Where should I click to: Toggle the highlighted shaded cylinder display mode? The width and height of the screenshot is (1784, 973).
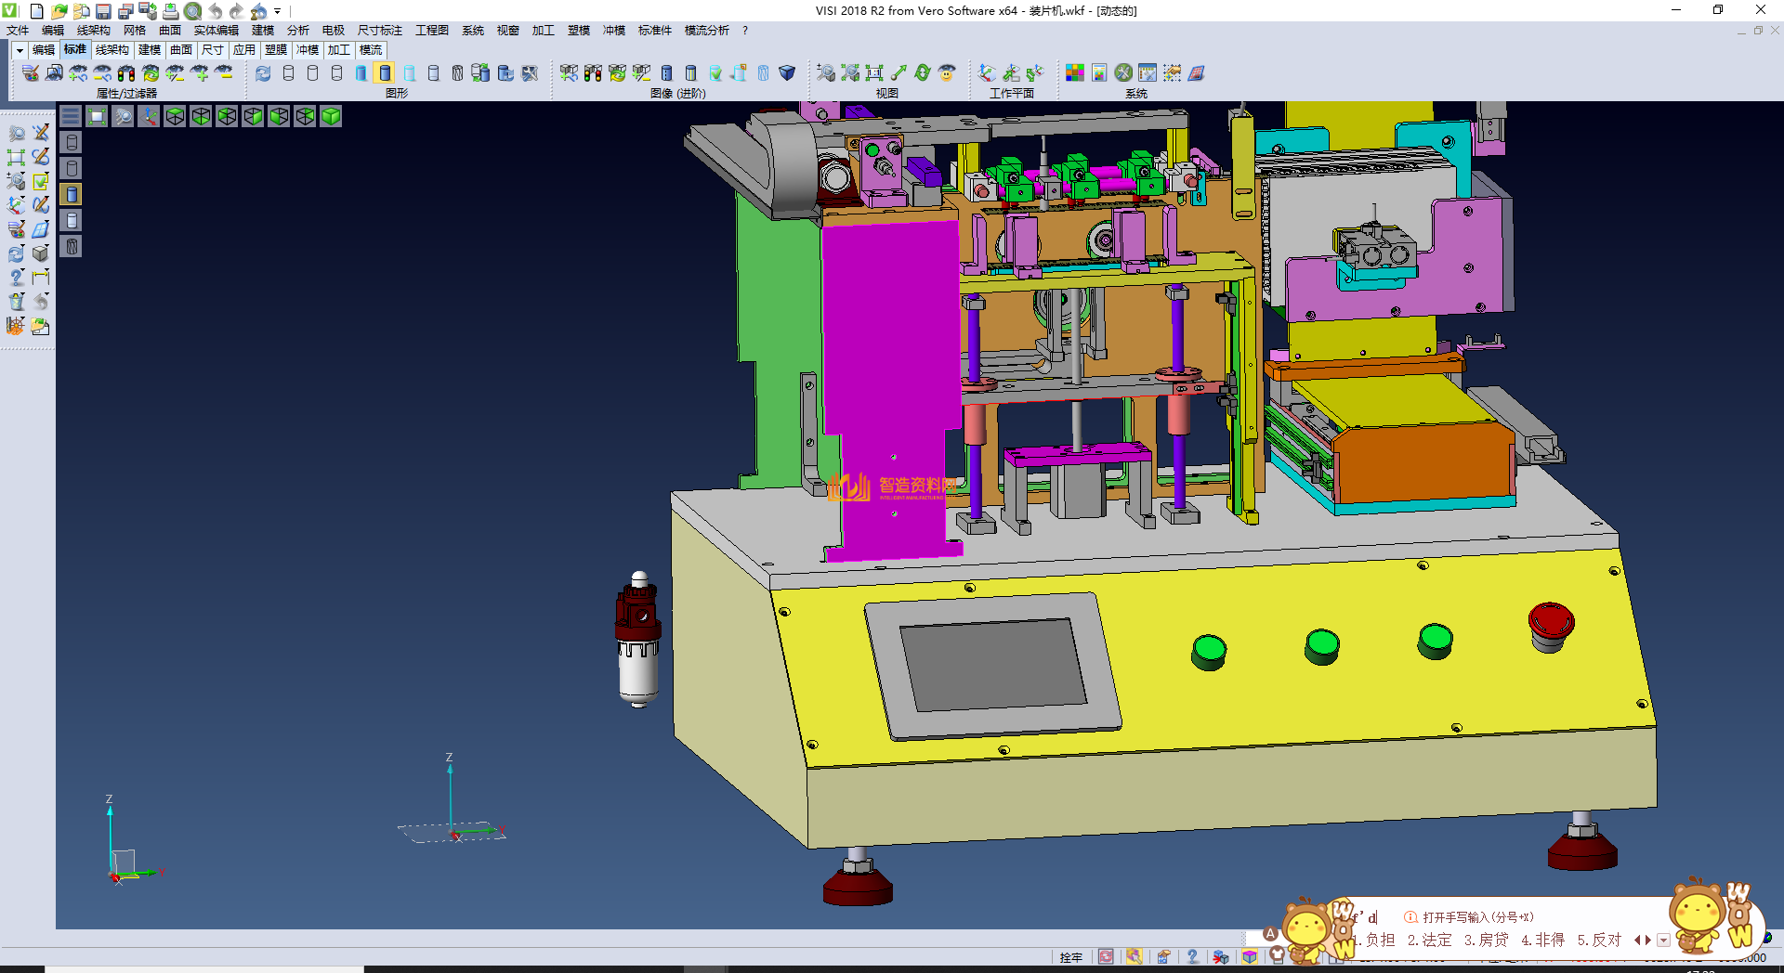[385, 73]
